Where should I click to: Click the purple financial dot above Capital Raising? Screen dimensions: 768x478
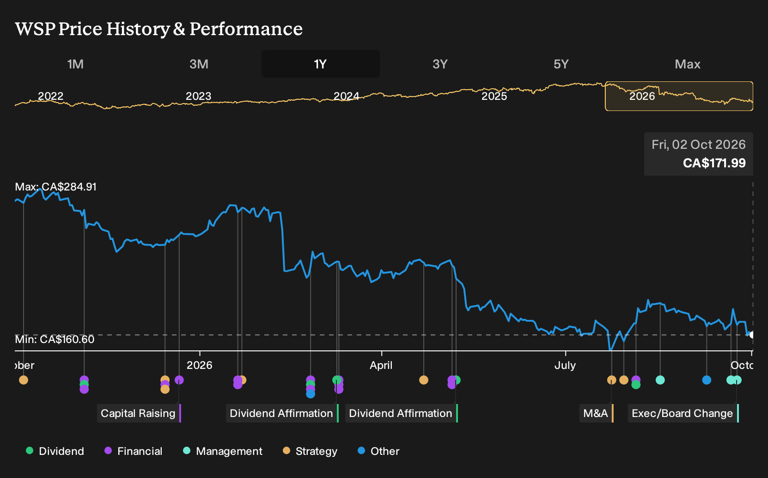(x=179, y=380)
